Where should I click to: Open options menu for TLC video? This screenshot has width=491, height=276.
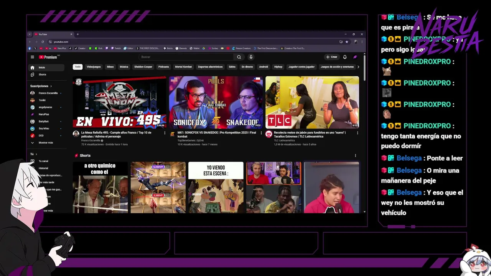point(358,133)
